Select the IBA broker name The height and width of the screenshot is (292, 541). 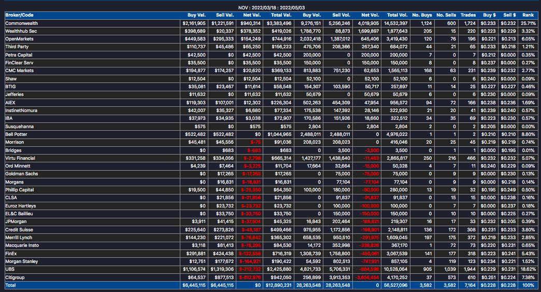point(9,118)
